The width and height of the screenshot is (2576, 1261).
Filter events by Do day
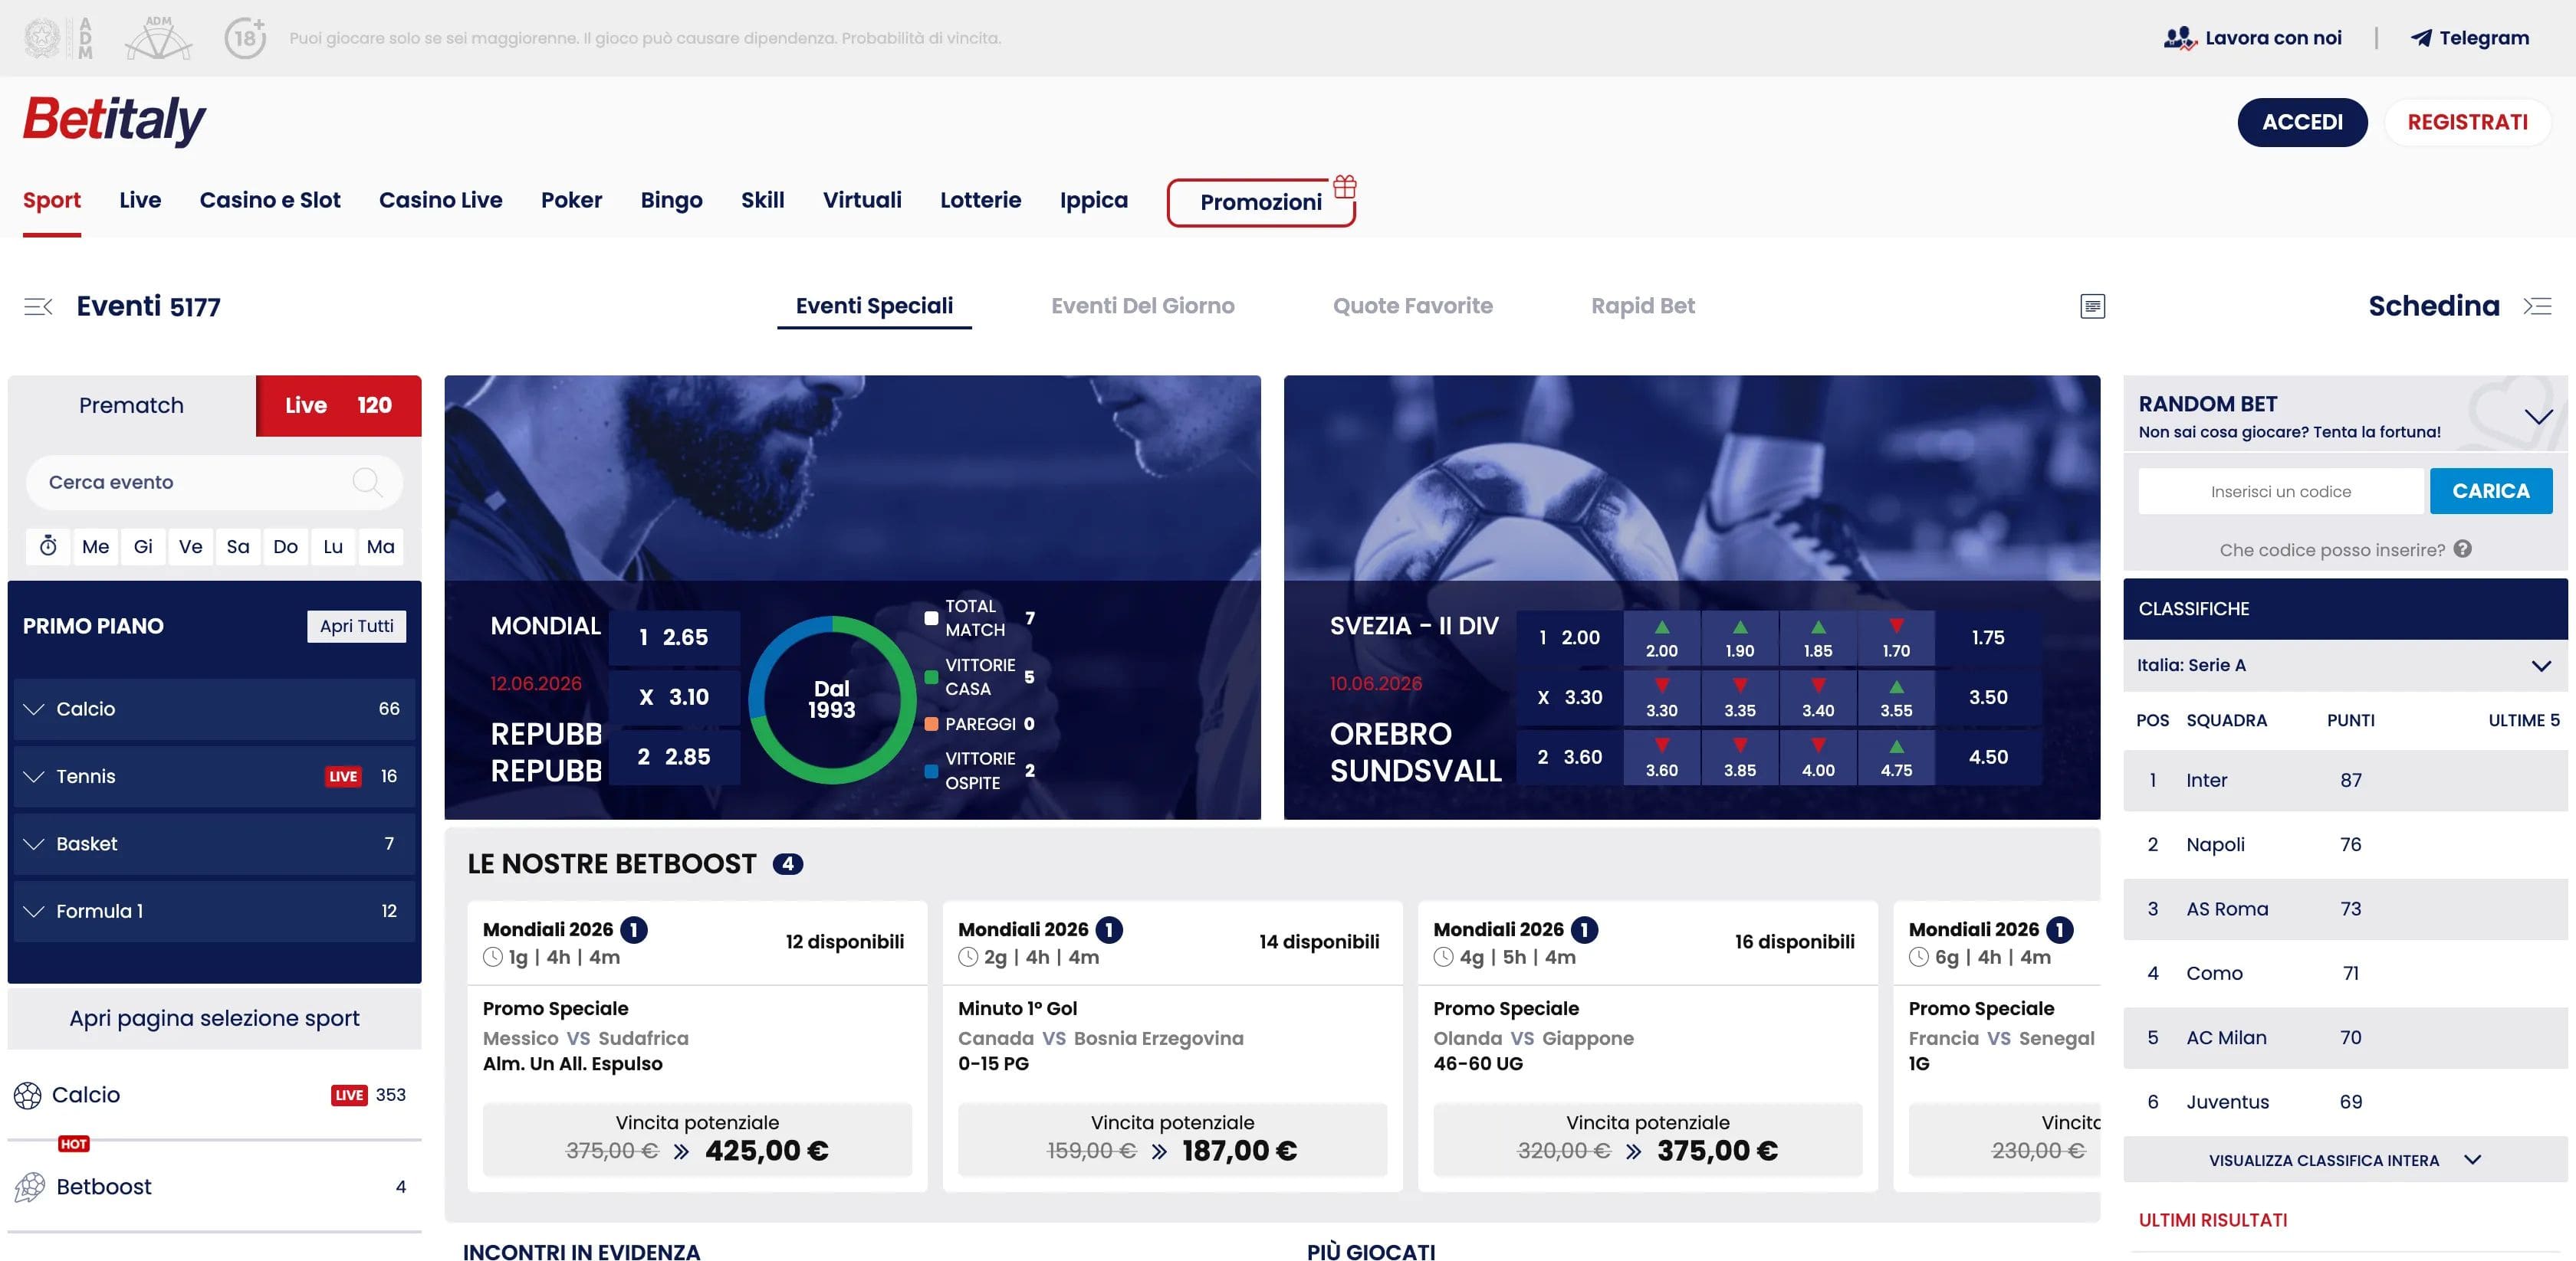285,546
